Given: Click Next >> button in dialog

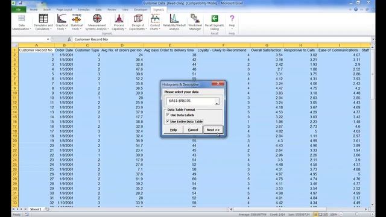Looking at the screenshot, I should click(x=213, y=130).
